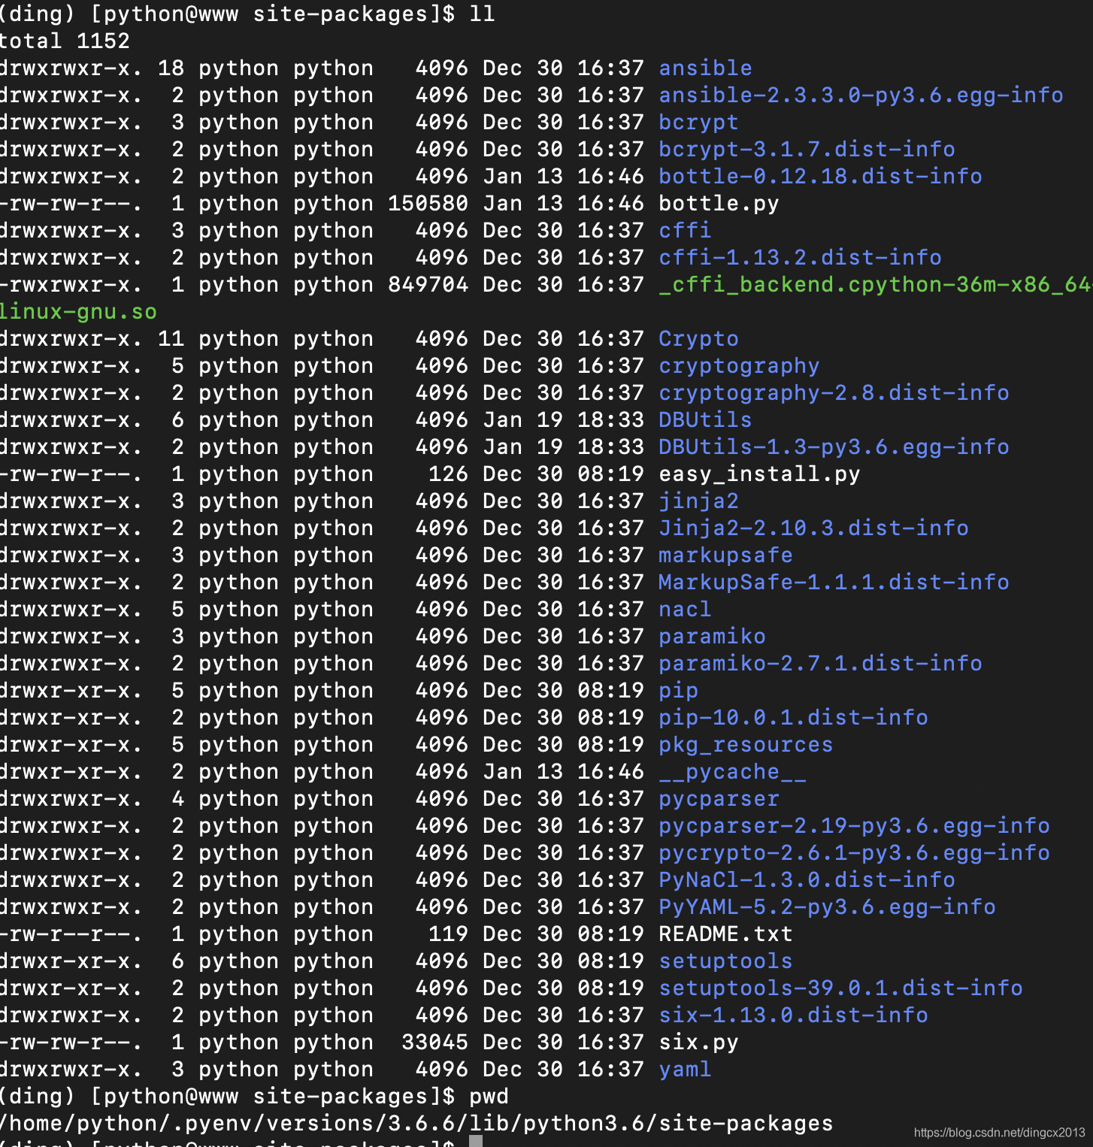The height and width of the screenshot is (1147, 1093).
Task: Select the easy_install.py file name
Action: point(759,474)
